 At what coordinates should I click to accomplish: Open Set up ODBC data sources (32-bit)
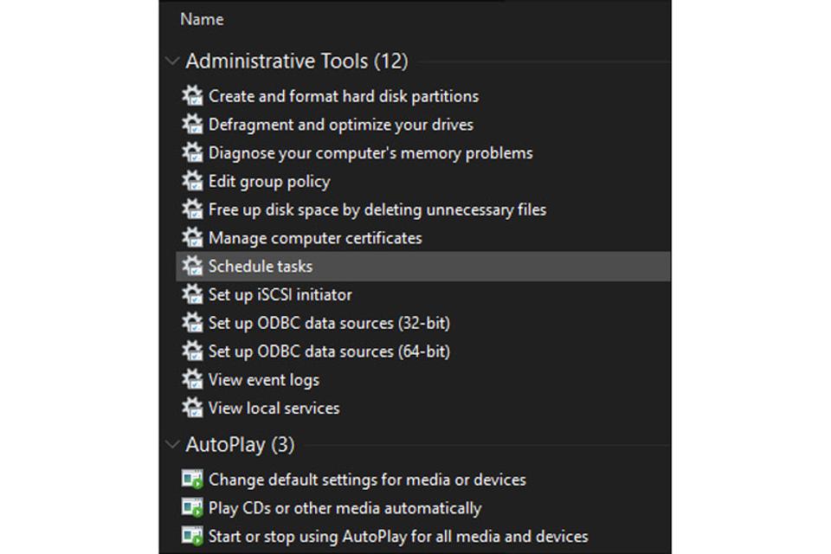tap(329, 323)
